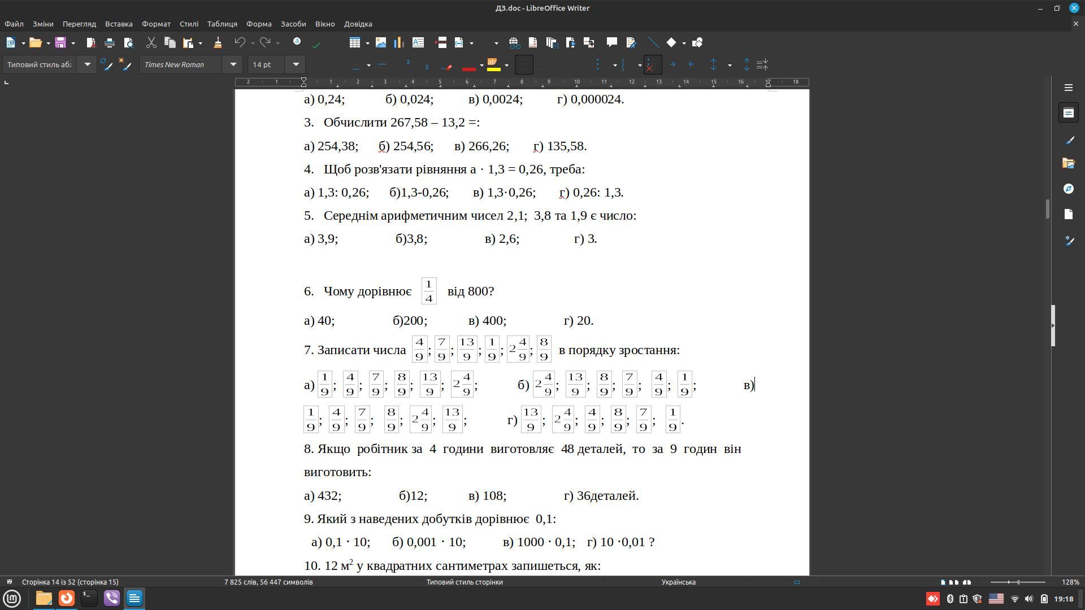Open the Navigator sidebar compass icon
1085x610 pixels.
click(1068, 189)
